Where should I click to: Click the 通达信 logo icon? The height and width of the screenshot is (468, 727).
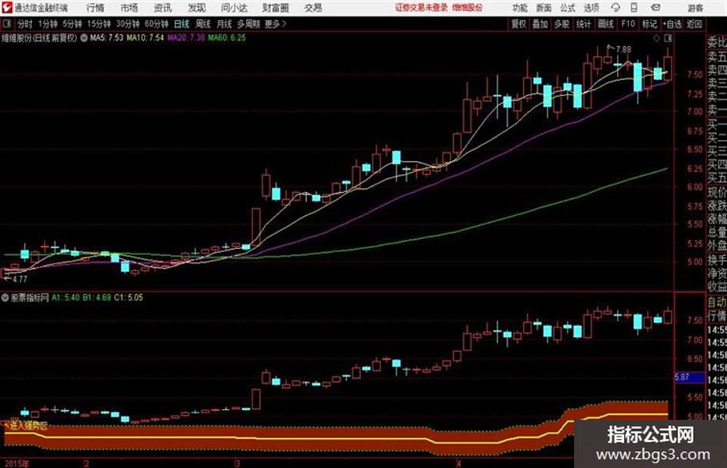tap(8, 8)
